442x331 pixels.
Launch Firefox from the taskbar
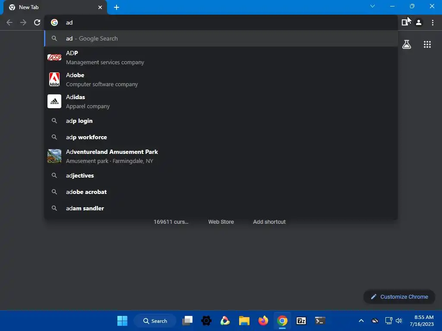coord(263,321)
